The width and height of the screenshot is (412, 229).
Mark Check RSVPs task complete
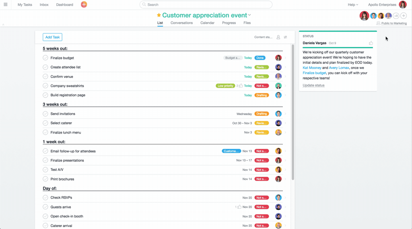(x=45, y=198)
